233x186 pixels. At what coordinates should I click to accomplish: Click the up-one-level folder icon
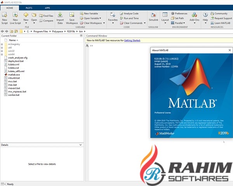[x=11, y=31]
